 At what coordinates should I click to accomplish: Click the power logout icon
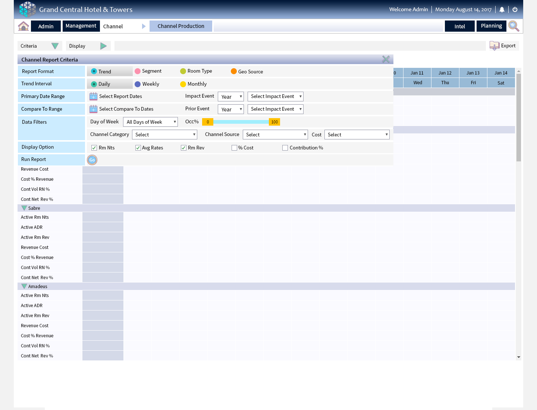(x=515, y=10)
